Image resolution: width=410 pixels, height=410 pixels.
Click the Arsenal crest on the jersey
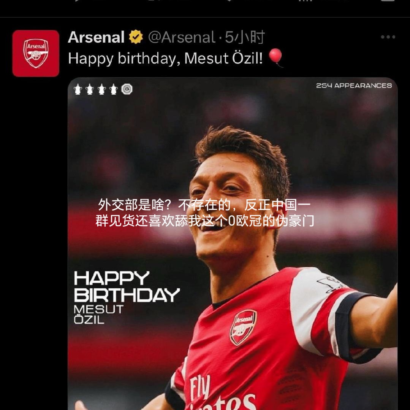(x=243, y=327)
